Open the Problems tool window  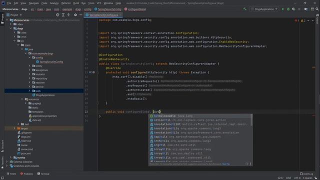tap(26, 174)
